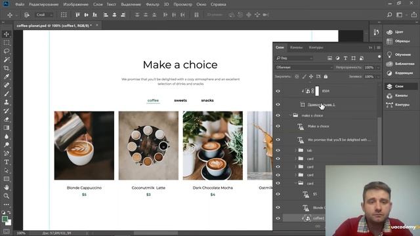Select the Gradient tool
420x236 pixels.
tap(7, 128)
